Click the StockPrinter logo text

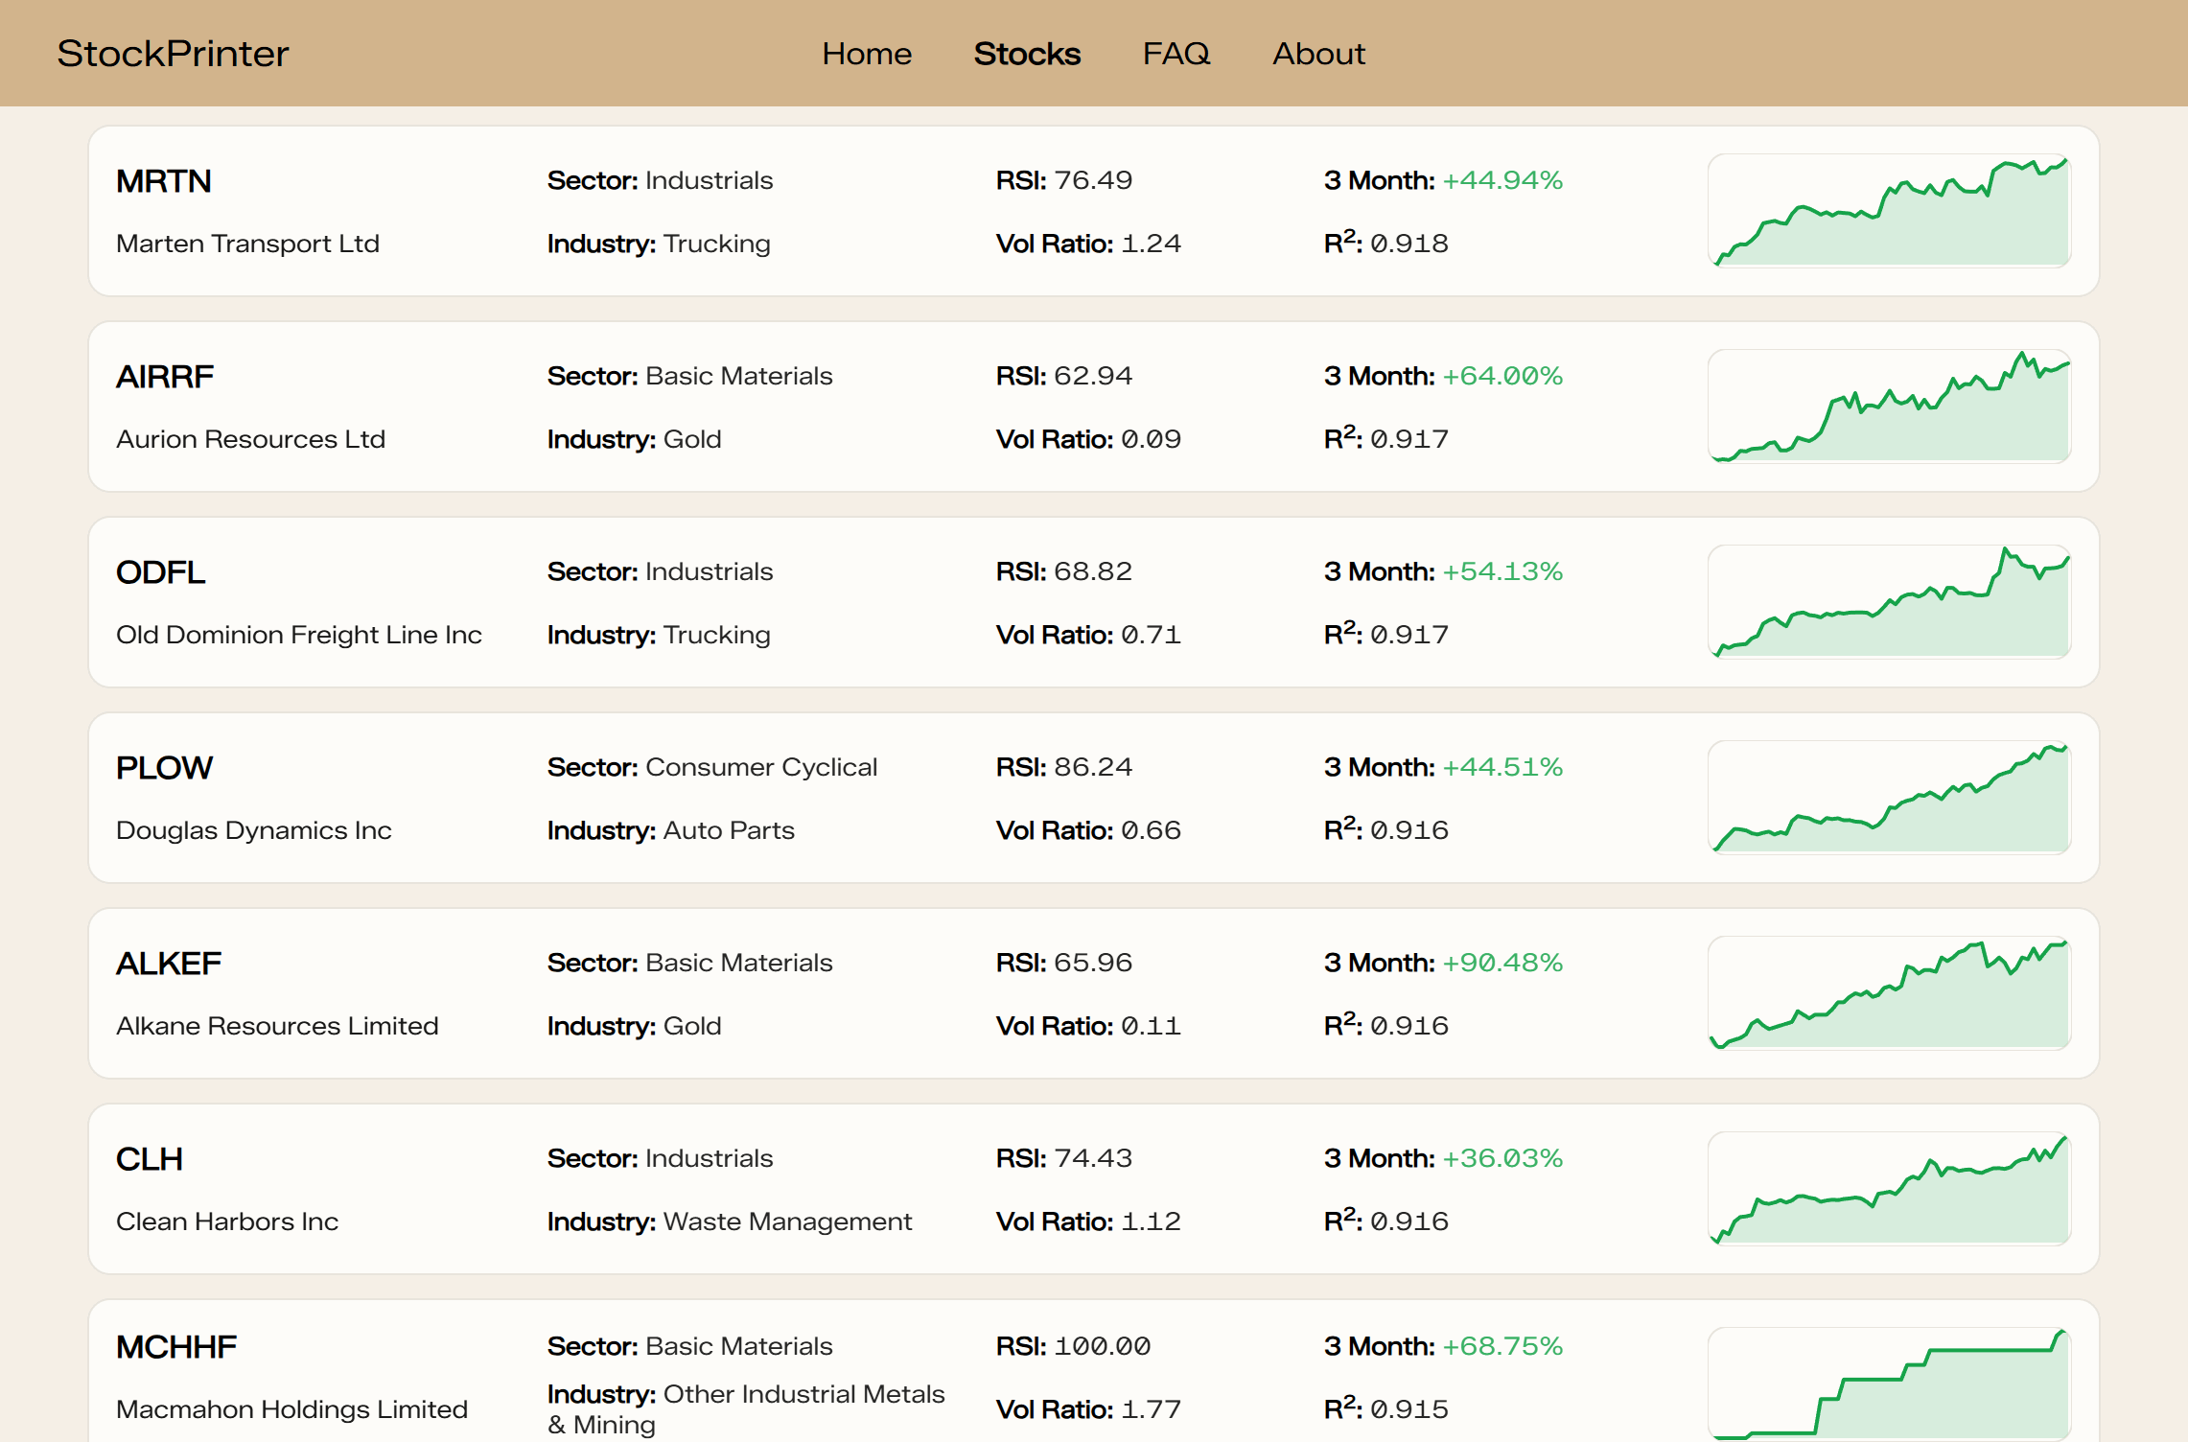(173, 54)
